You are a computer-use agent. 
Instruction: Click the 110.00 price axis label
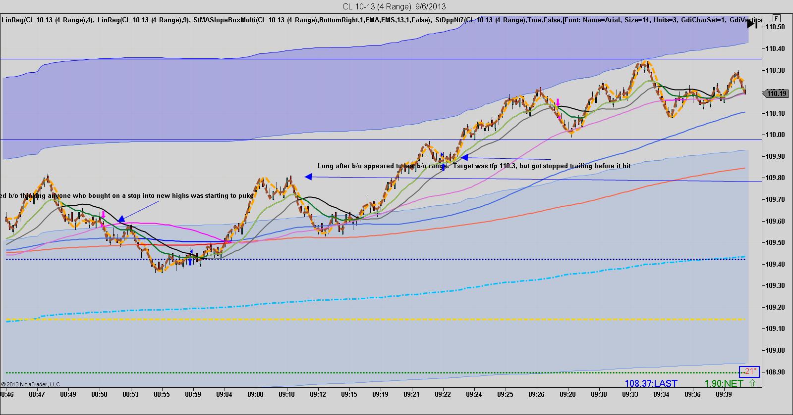pos(776,135)
